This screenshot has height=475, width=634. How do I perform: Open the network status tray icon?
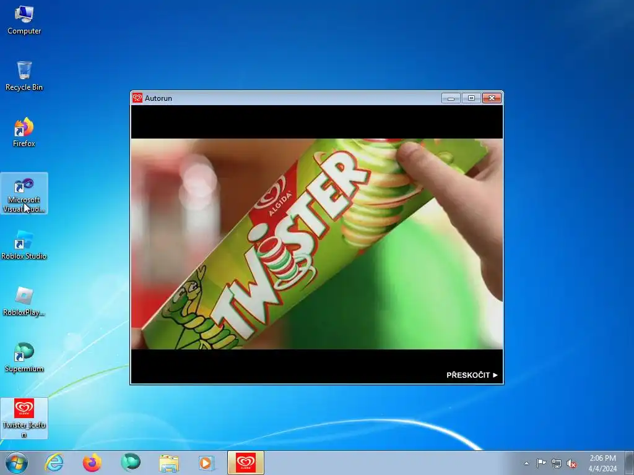tap(557, 463)
